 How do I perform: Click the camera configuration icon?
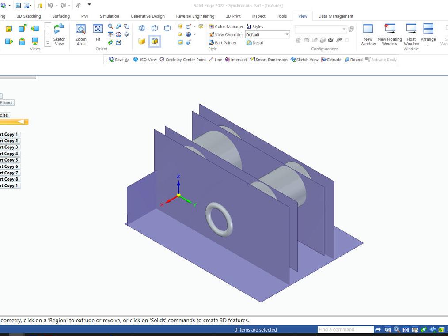(x=330, y=40)
